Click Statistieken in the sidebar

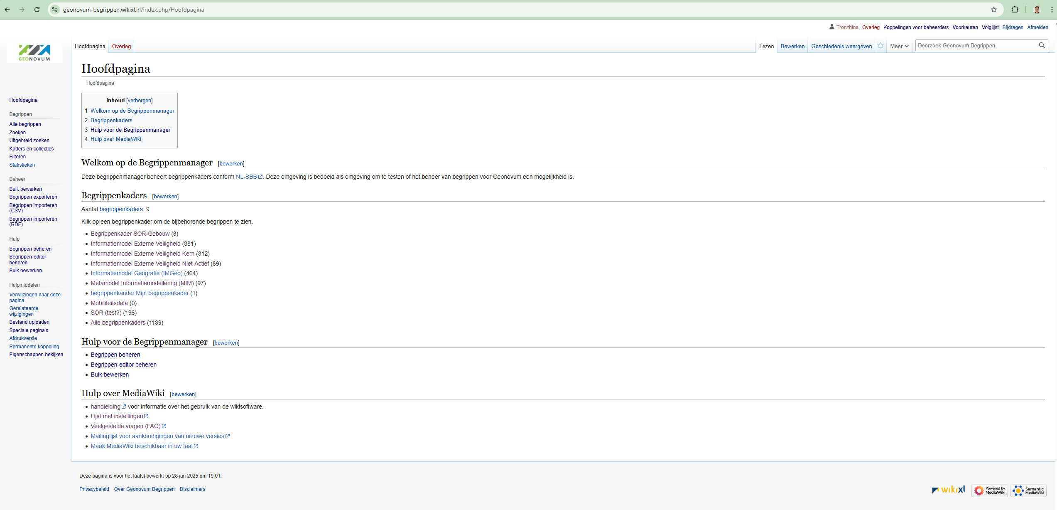(22, 165)
